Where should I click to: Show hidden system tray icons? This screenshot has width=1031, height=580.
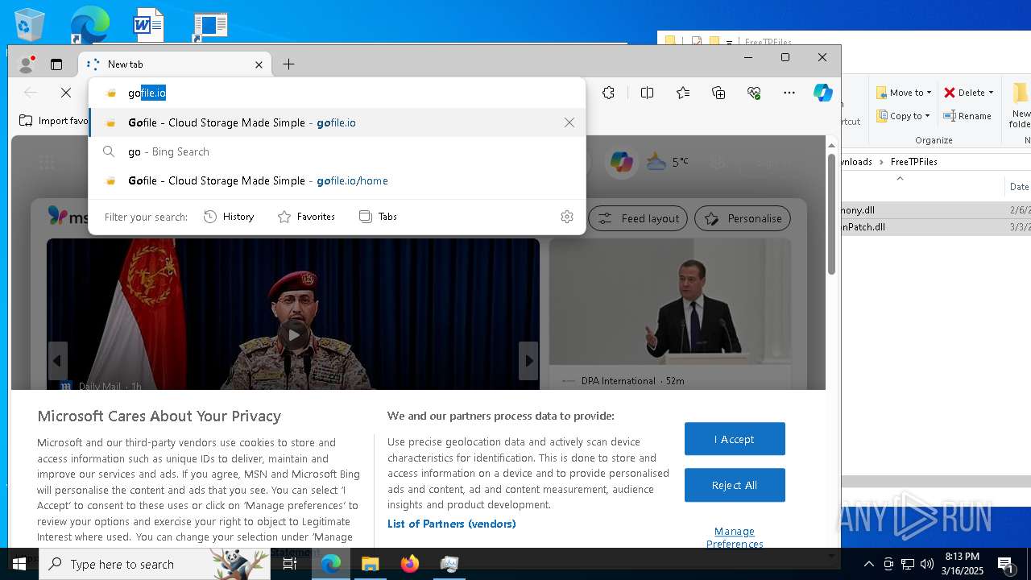[x=868, y=564]
